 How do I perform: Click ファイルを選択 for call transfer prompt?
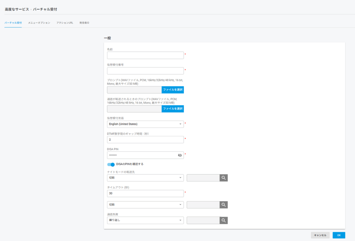pos(173,109)
